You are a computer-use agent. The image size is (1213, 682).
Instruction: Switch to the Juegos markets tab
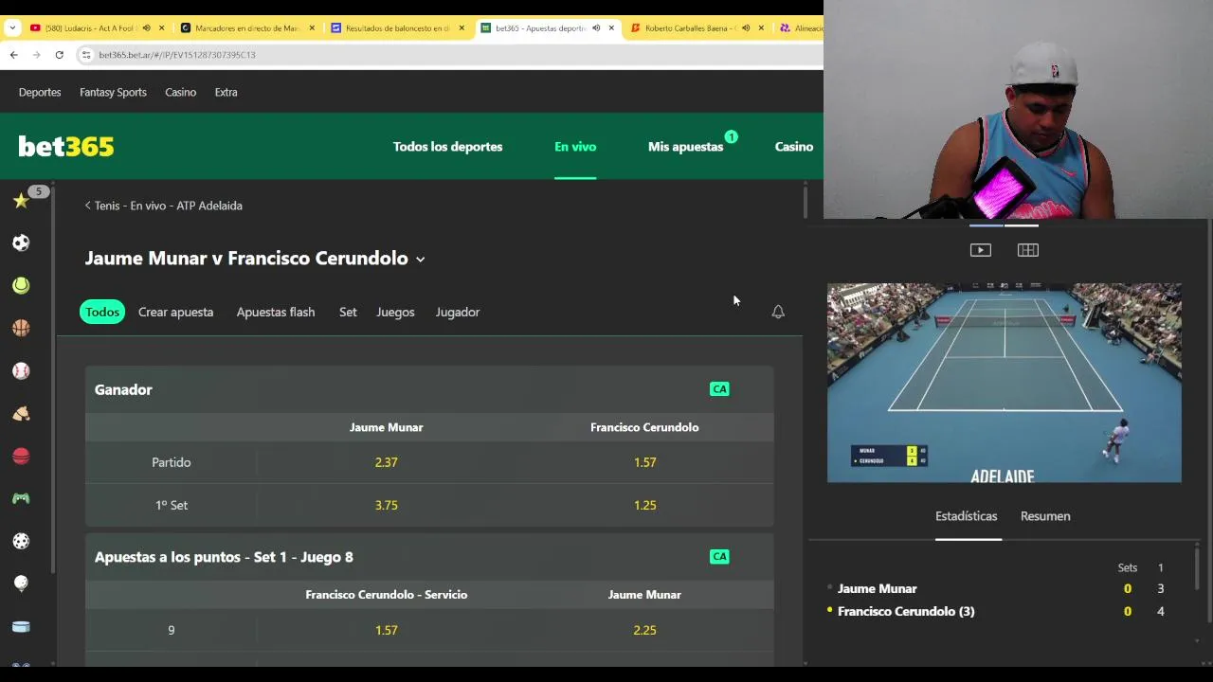click(x=395, y=312)
